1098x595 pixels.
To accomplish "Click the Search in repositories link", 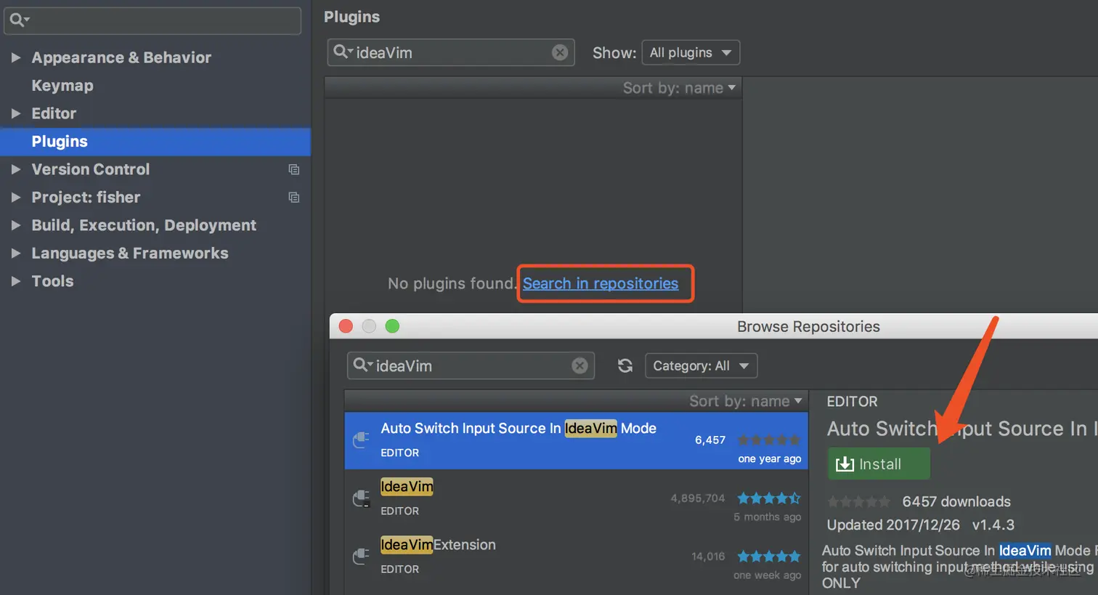I will [601, 283].
